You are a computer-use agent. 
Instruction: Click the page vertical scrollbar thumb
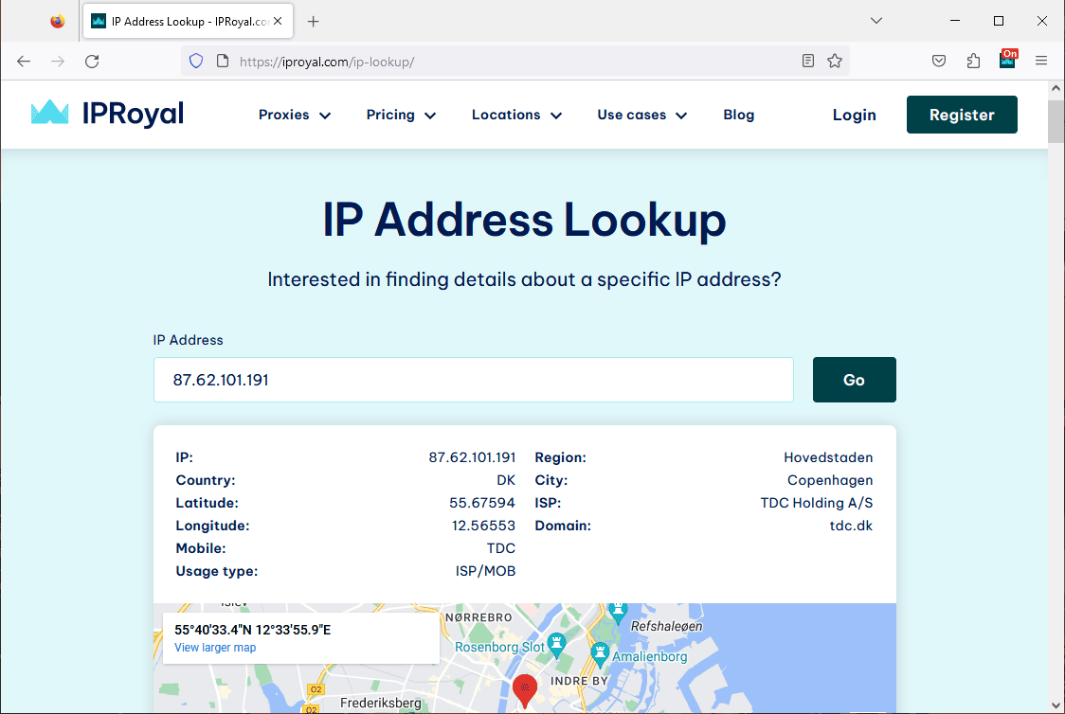coord(1056,121)
